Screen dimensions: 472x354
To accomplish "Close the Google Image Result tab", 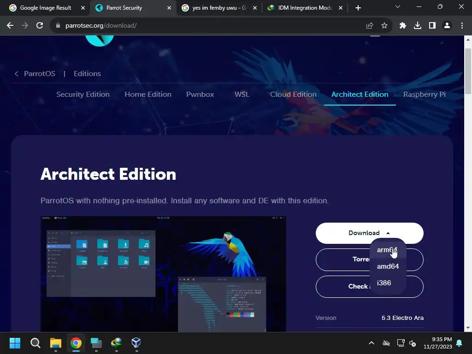I will [x=83, y=8].
